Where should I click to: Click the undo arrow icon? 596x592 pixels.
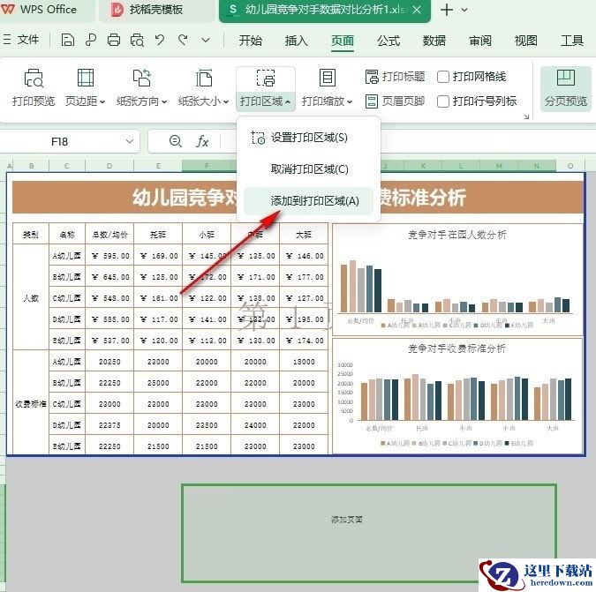click(160, 40)
